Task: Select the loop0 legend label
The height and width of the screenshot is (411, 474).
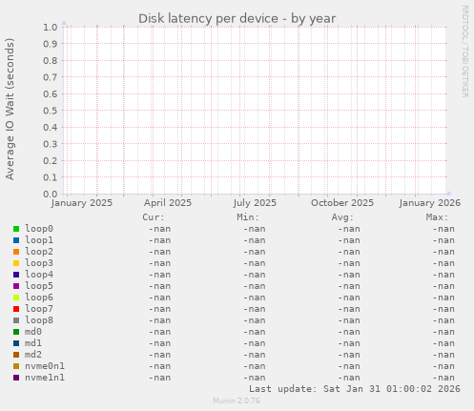Action: tap(39, 229)
